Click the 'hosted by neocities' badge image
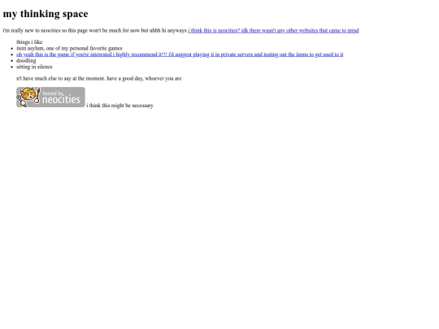This screenshot has width=439, height=329. point(50,97)
